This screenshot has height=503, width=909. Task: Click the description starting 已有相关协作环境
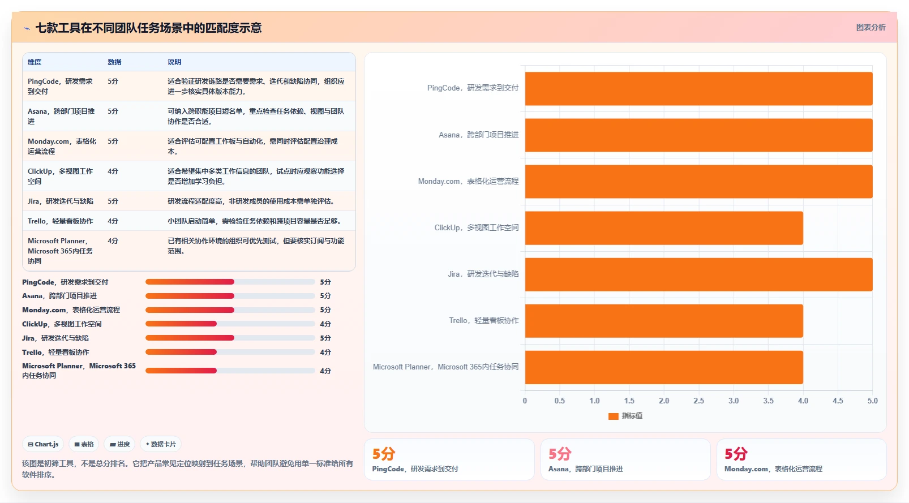coord(256,246)
